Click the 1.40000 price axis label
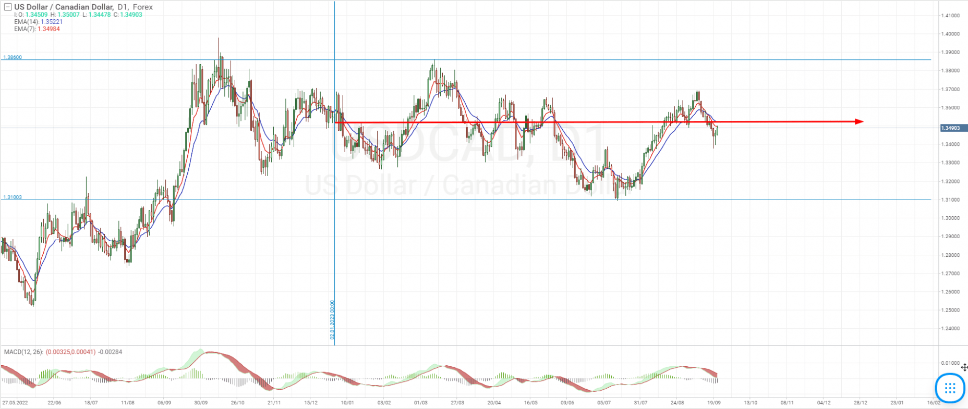This screenshot has height=409, width=968. click(950, 34)
